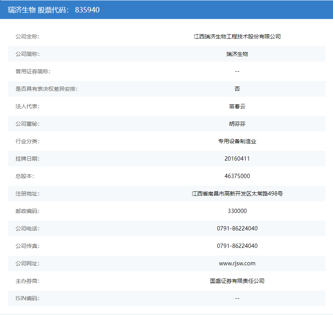This screenshot has height=315, width=333.
Task: Select the industry classification value 专用设备制造业
Action: 237,141
